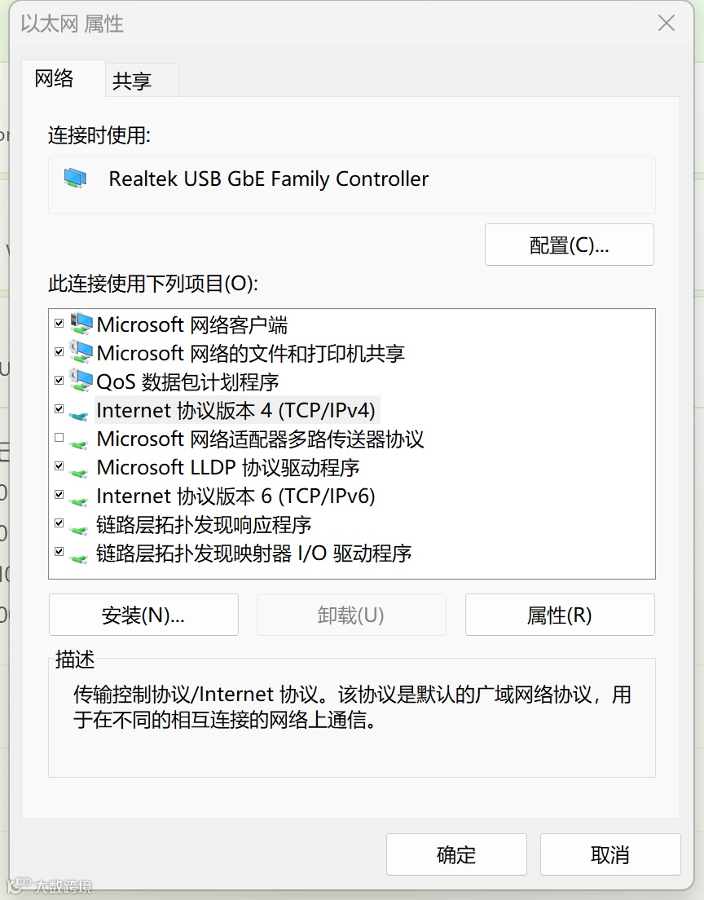Viewport: 704px width, 900px height.
Task: Select QoS 数据包计划程序 row text
Action: pyautogui.click(x=187, y=382)
